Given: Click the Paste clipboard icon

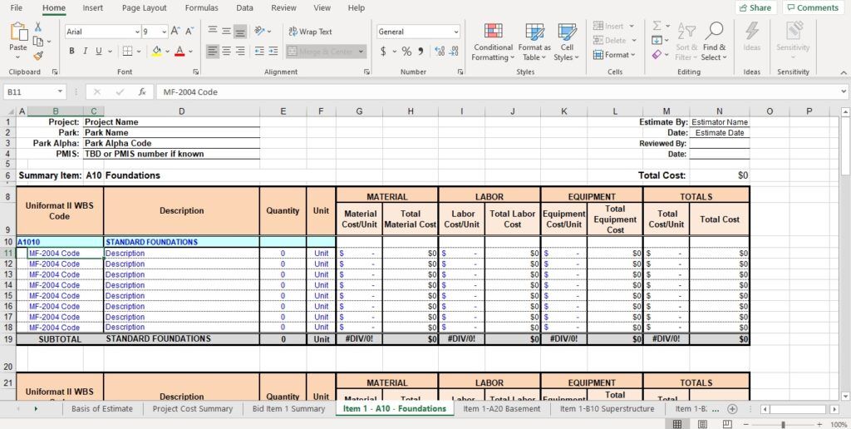Looking at the screenshot, I should (x=18, y=32).
